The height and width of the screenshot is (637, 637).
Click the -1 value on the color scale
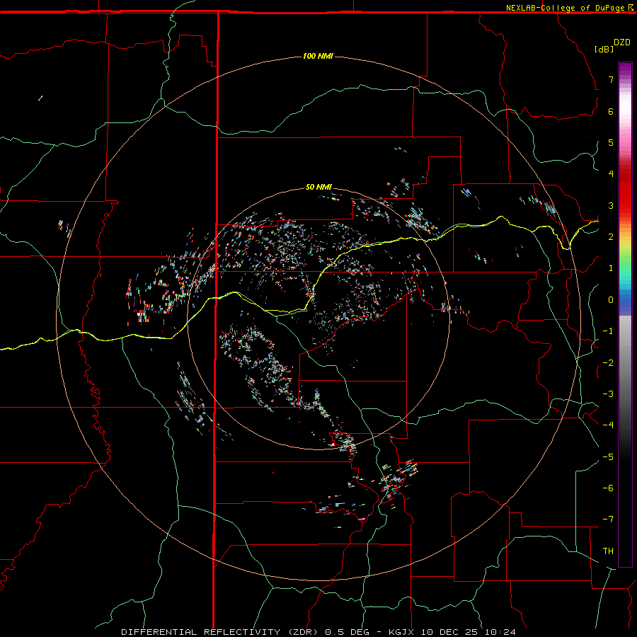(608, 331)
